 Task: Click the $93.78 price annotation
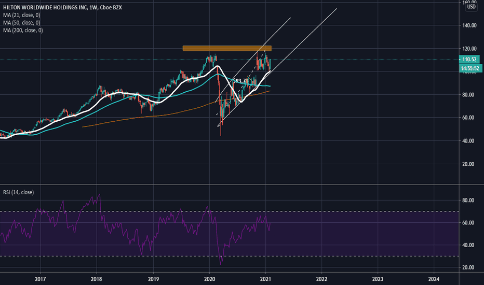tap(241, 81)
